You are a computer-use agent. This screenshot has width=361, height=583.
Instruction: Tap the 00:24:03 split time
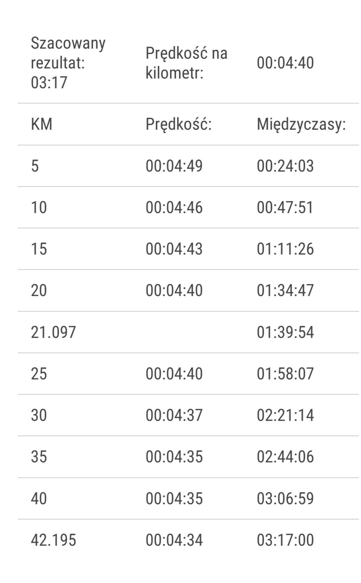[x=285, y=166]
